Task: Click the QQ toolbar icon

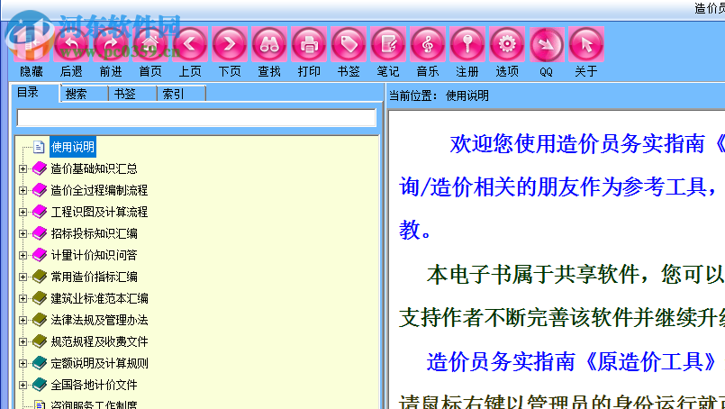Action: click(547, 44)
